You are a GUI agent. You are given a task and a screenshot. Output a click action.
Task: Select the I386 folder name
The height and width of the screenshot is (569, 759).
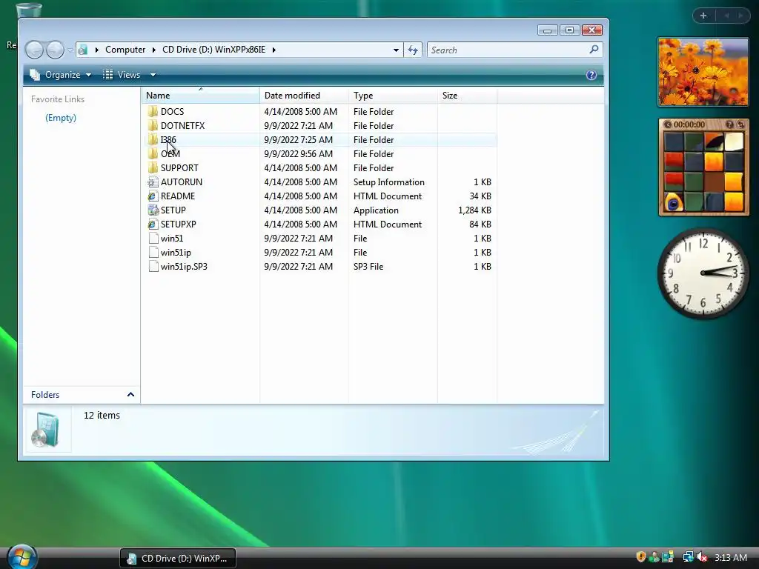tap(168, 139)
